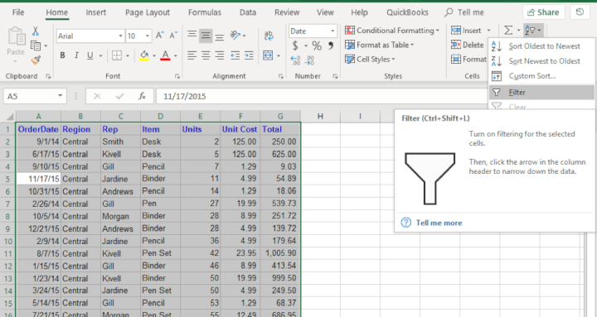
Task: Click the Cut scissors icon
Action: 36,31
